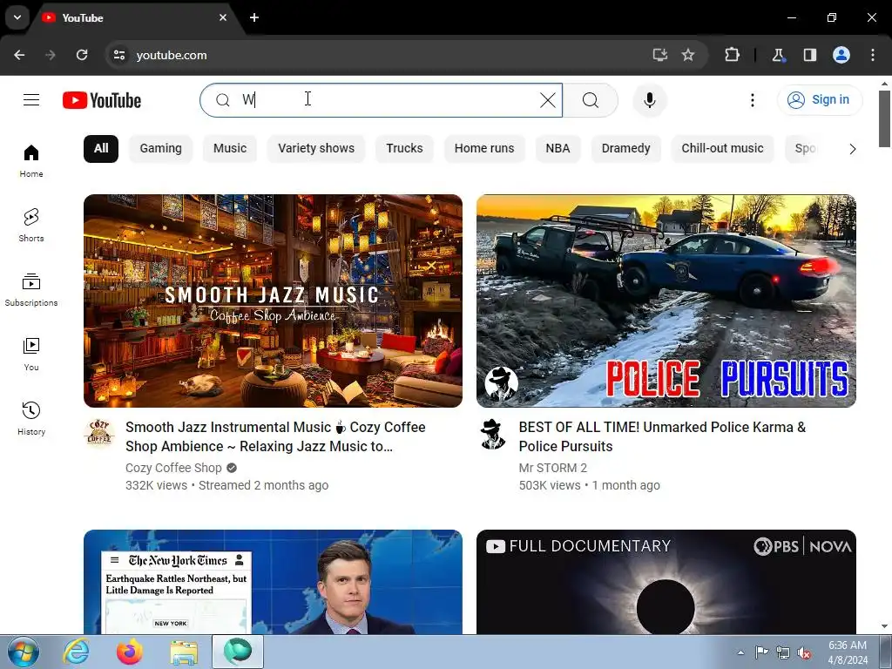Select the Variety shows chip
This screenshot has height=669, width=892.
[316, 148]
